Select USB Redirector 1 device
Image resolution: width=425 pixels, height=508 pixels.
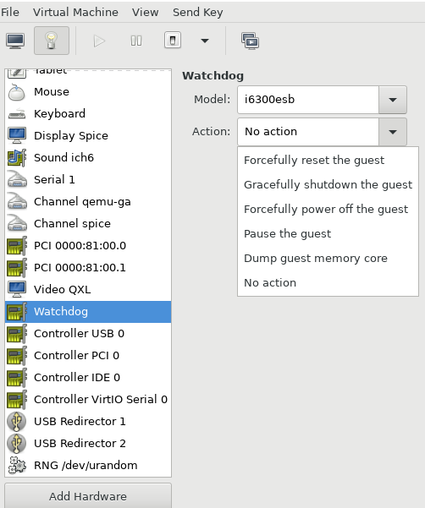88,421
